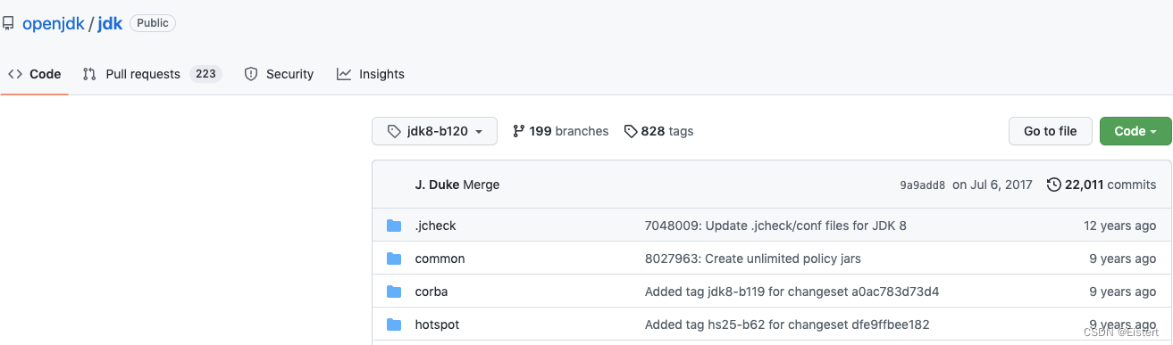The width and height of the screenshot is (1173, 345).
Task: Click the folder icon for common
Action: click(x=394, y=259)
